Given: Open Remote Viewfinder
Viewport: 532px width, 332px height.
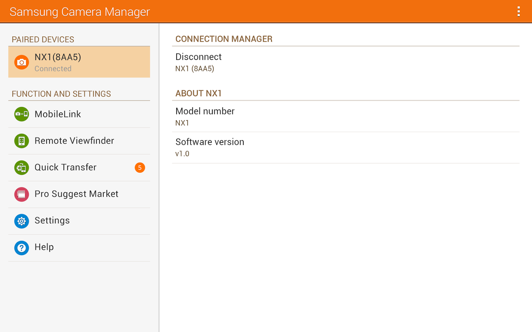Looking at the screenshot, I should 79,141.
